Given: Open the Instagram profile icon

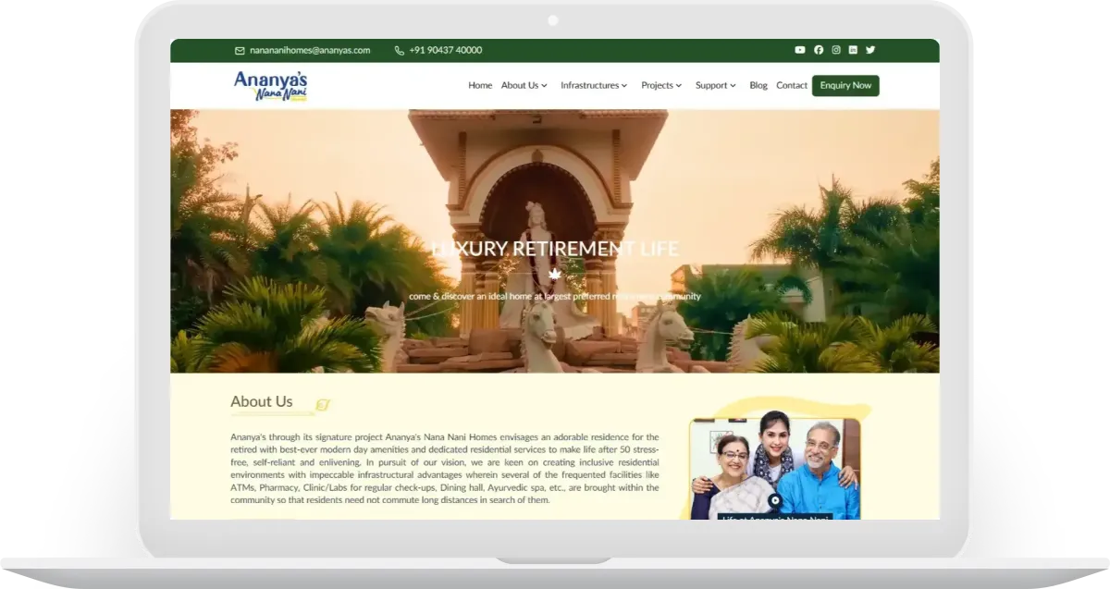Looking at the screenshot, I should (835, 50).
